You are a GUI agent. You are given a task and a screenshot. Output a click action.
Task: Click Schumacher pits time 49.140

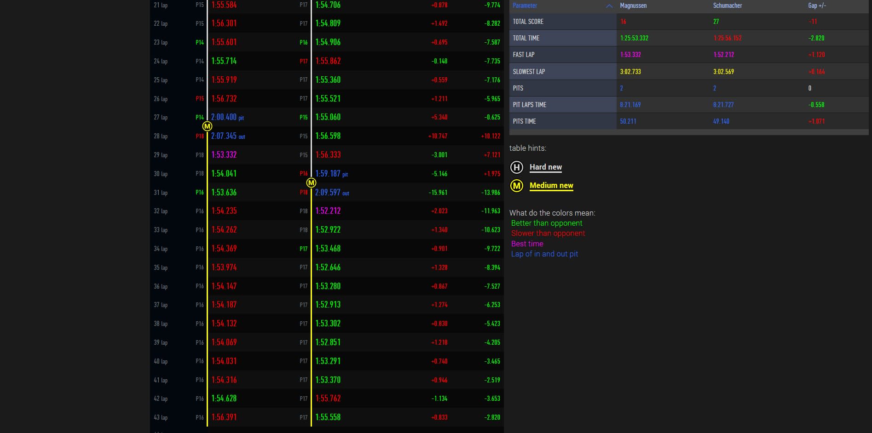point(721,121)
